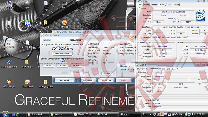Open the Recycle Bin
208x117 pixels.
click(x=9, y=44)
